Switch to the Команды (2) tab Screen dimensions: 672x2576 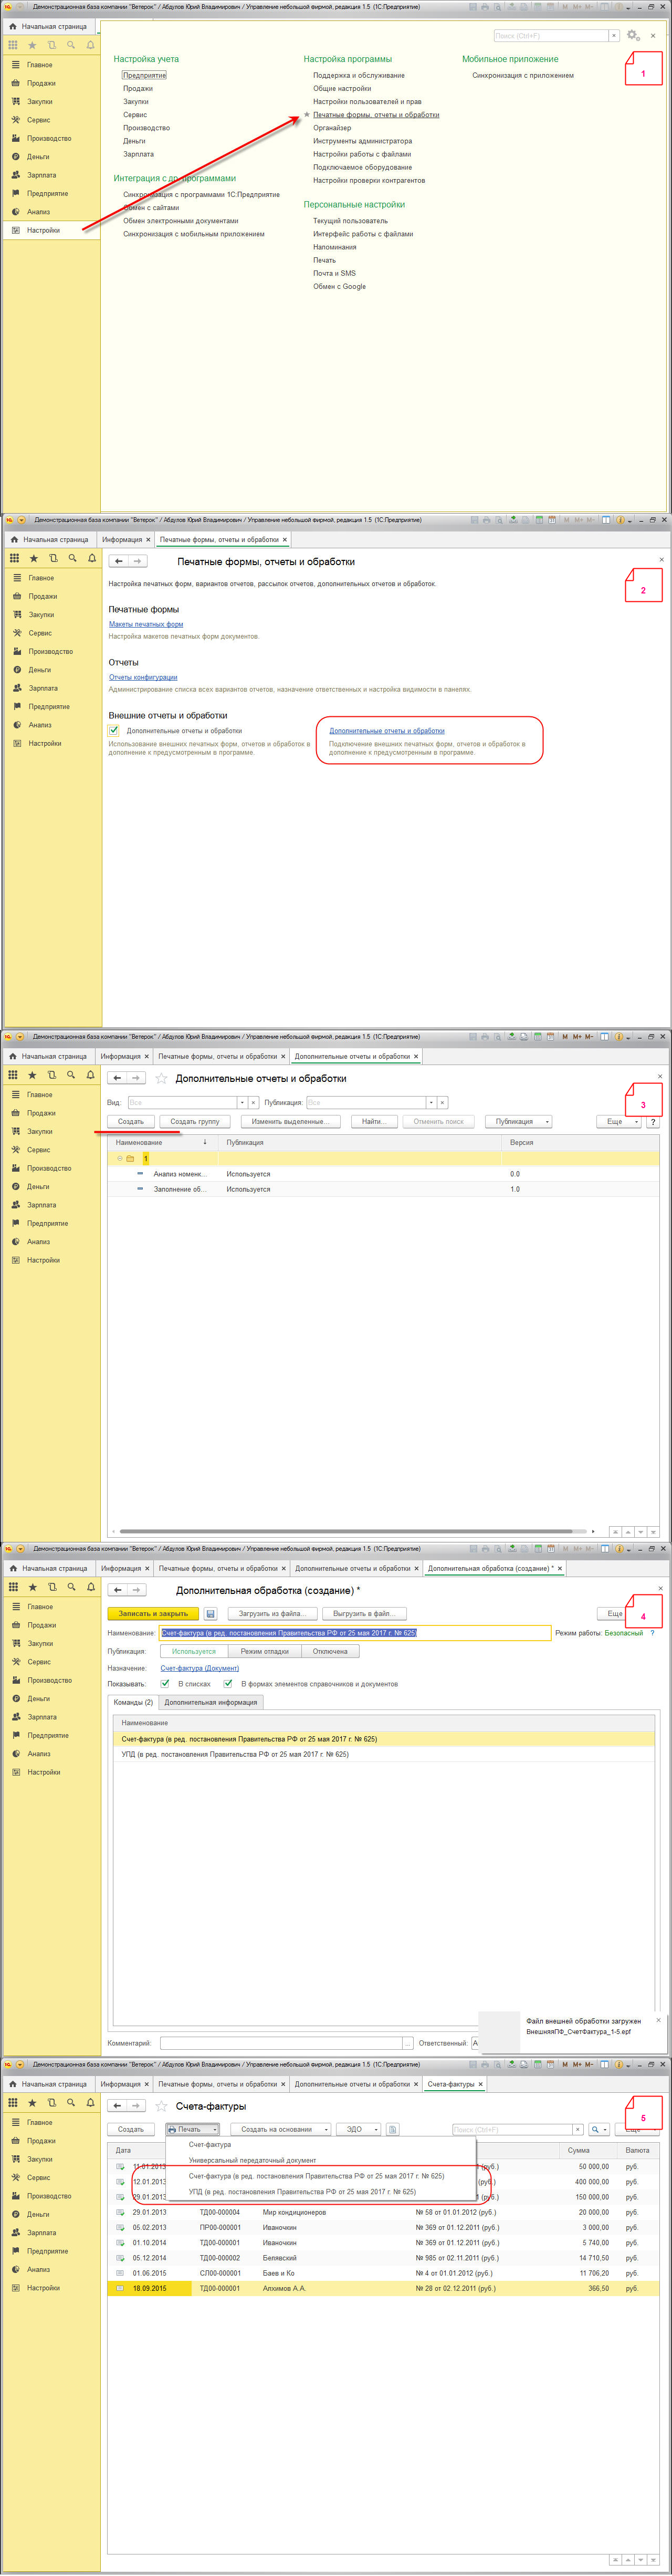(x=133, y=1702)
